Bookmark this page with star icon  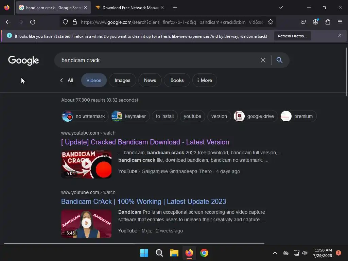270,22
